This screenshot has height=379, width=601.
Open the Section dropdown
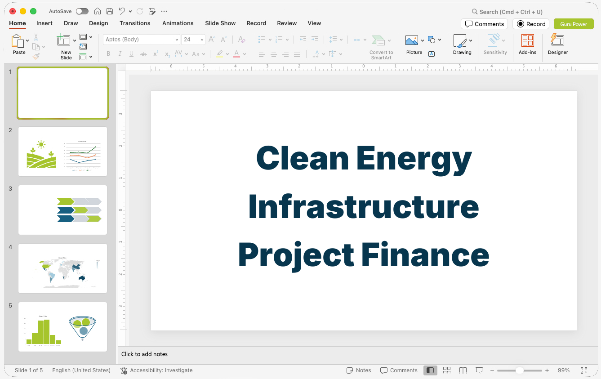(x=86, y=57)
